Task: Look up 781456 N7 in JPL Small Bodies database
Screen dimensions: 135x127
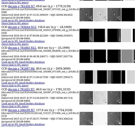Action: [23, 21]
